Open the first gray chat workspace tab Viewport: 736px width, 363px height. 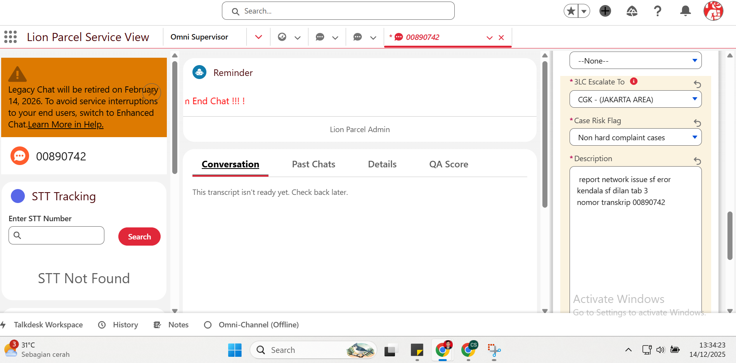pos(320,37)
